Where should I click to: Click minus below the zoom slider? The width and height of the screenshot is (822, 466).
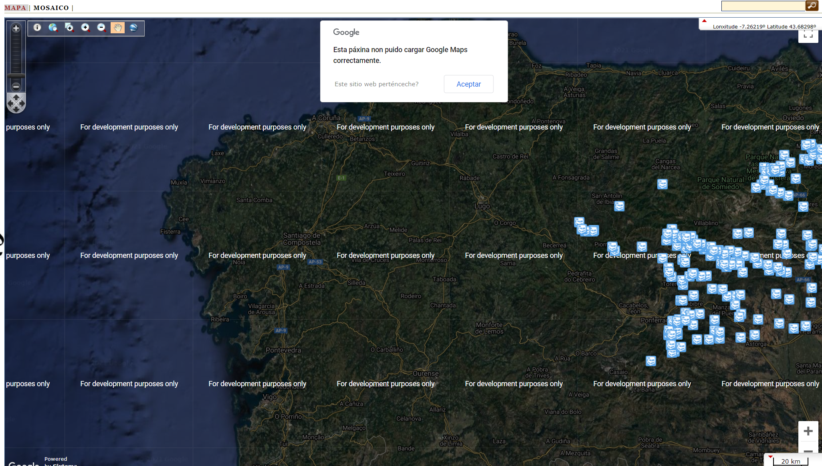16,86
